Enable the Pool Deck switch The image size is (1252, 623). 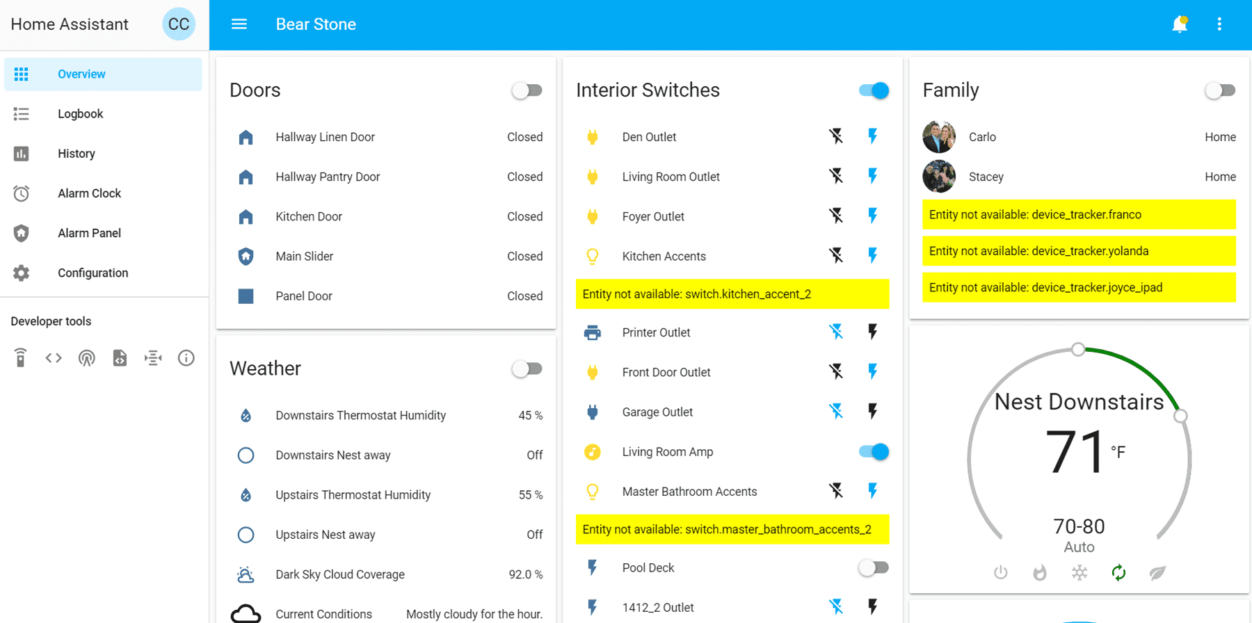coord(874,568)
